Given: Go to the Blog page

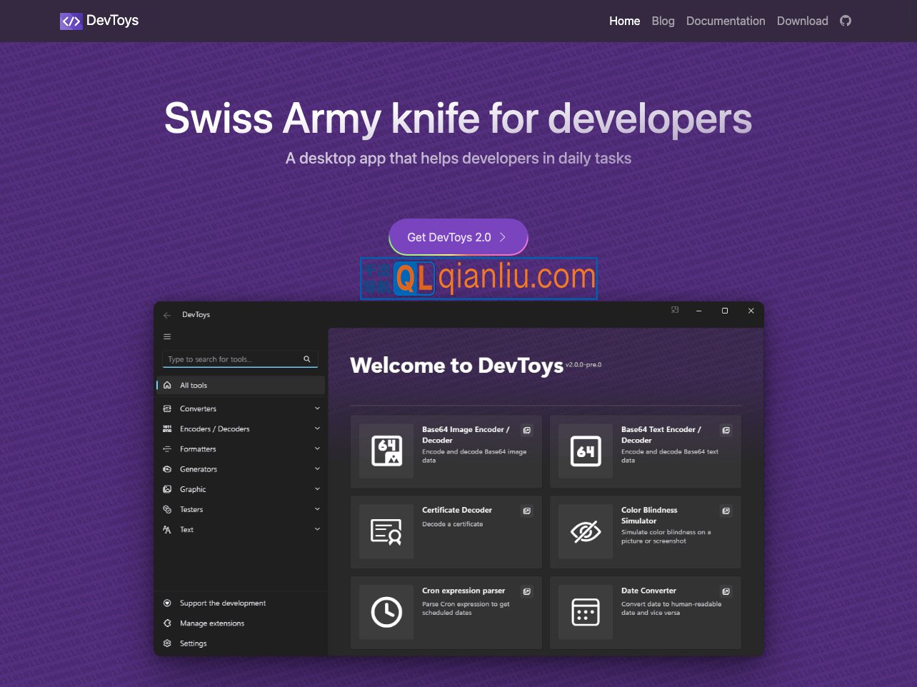Looking at the screenshot, I should pos(663,21).
